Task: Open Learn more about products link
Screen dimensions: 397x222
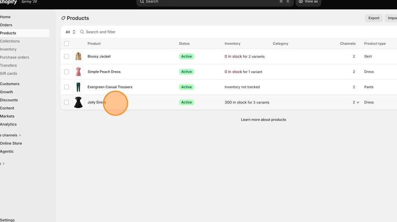Action: [x=263, y=120]
